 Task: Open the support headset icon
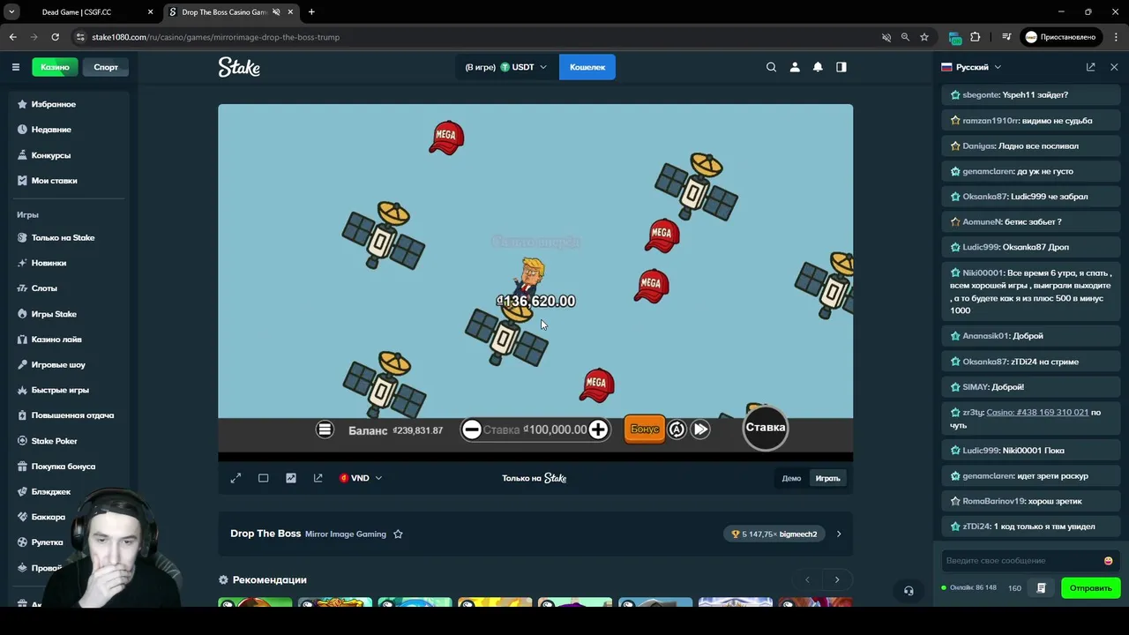[908, 591]
